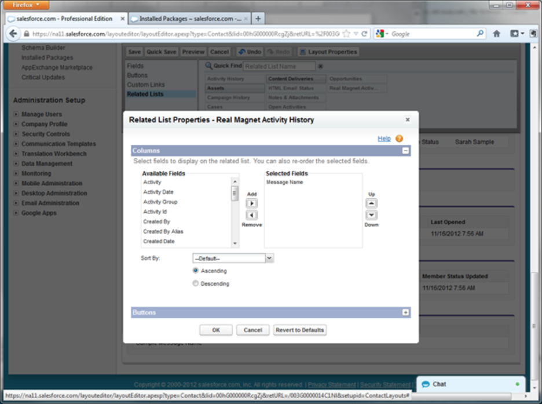This screenshot has height=404, width=542.
Task: Click the Available Fields scrollbar thumb
Action: click(235, 193)
